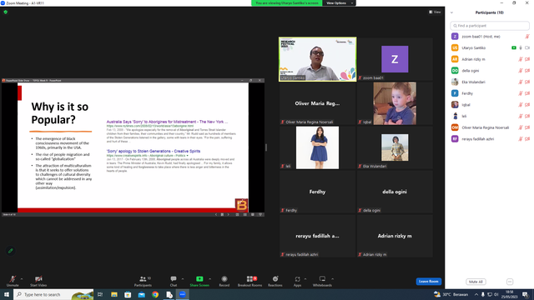The width and height of the screenshot is (534, 300).
Task: Start recording with the Record button
Action: click(224, 281)
